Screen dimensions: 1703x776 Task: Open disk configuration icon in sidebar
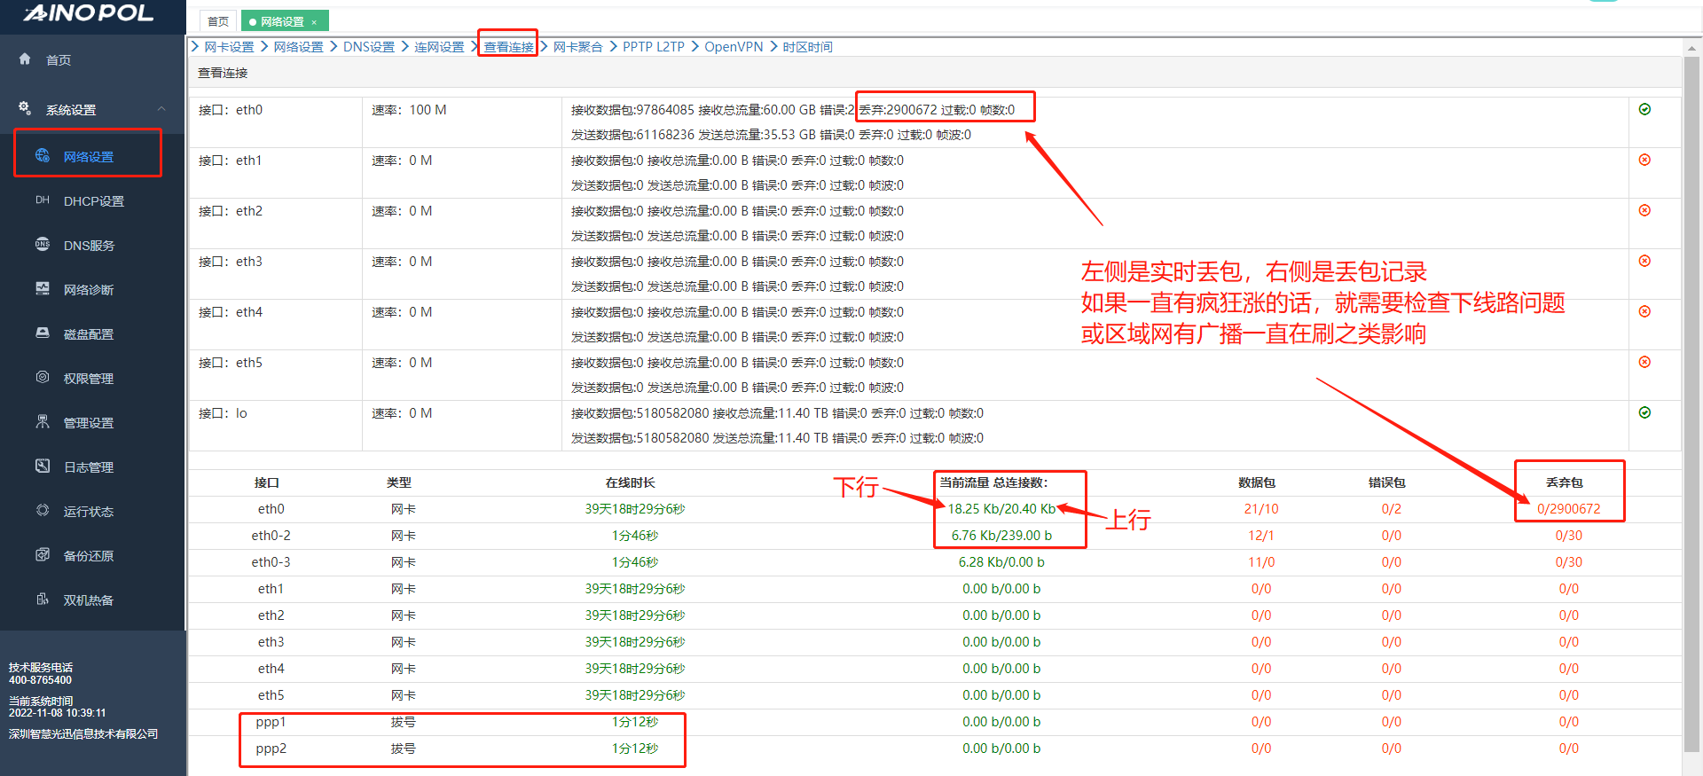tap(43, 333)
